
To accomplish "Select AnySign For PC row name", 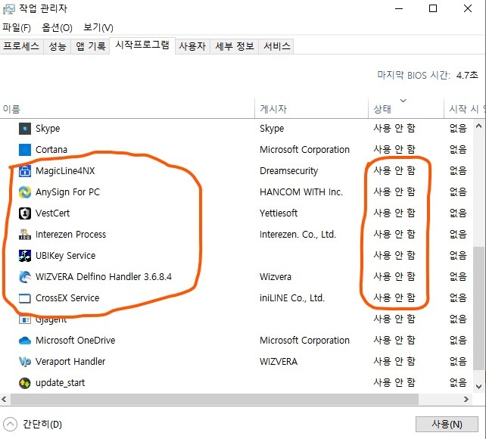I will click(x=67, y=192).
